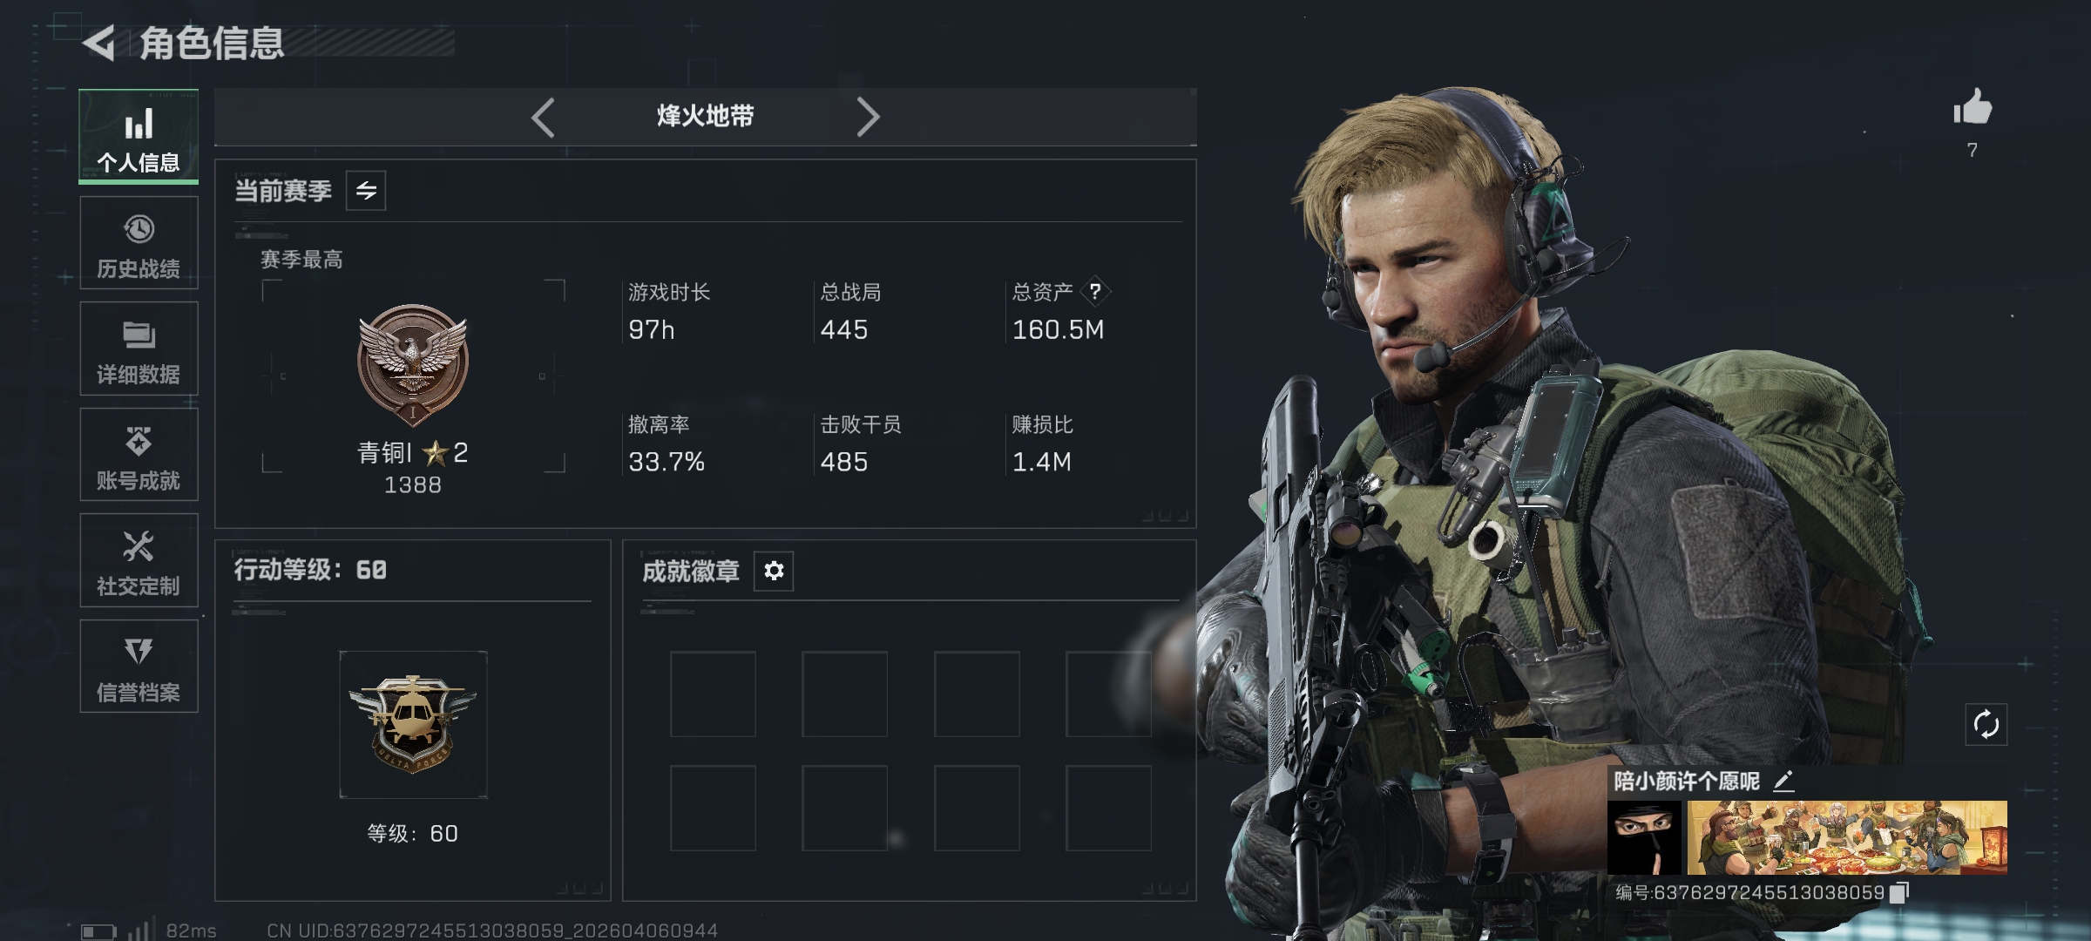Click the question mark next to 总资产

[x=1095, y=292]
